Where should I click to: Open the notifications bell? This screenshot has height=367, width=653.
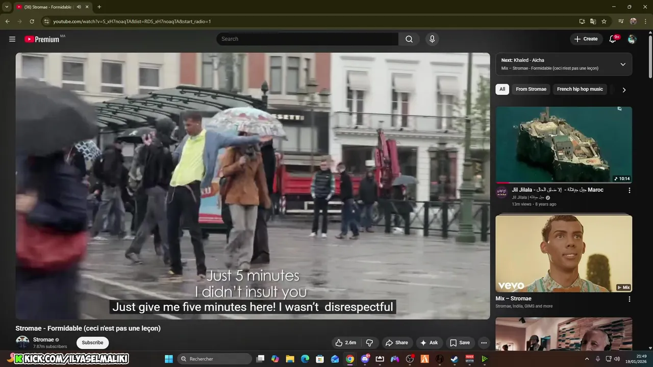coord(613,39)
